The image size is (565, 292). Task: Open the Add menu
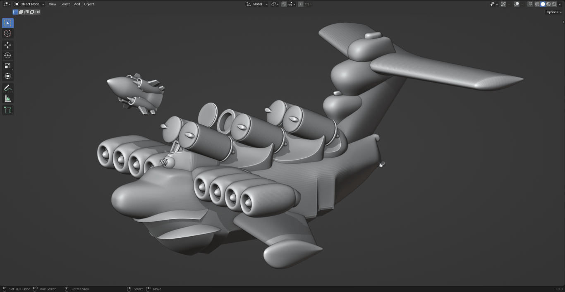coord(77,4)
